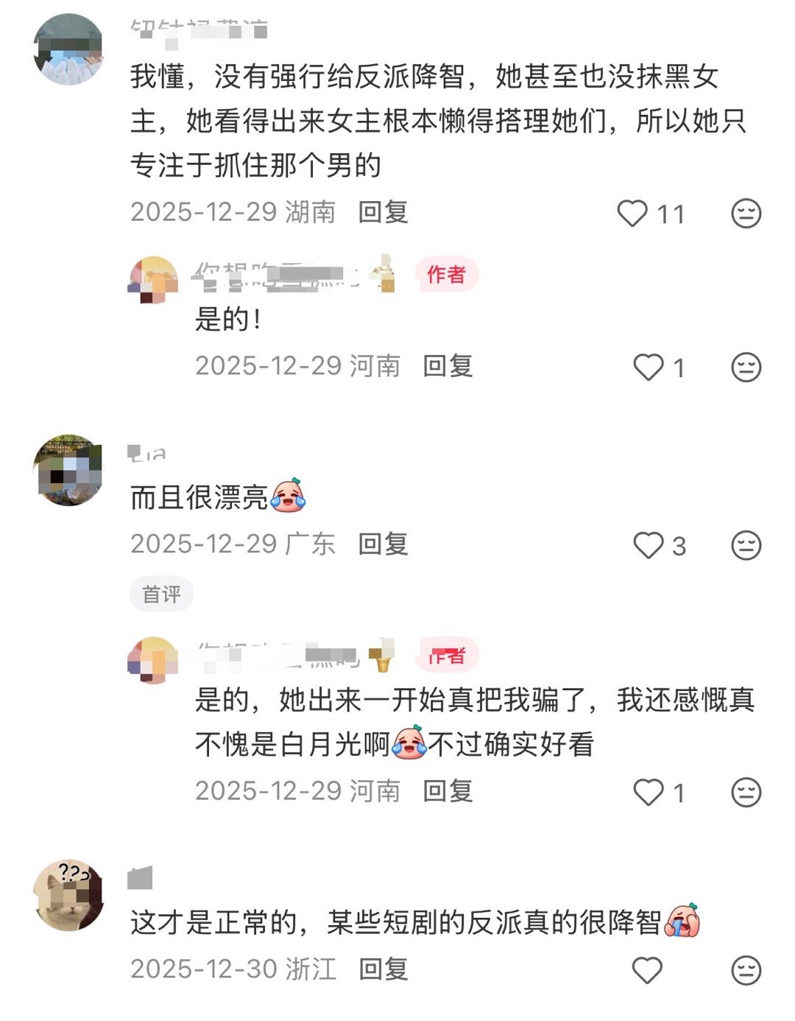Reply to the author's 白月光 comment
The width and height of the screenshot is (795, 1021).
click(x=448, y=791)
